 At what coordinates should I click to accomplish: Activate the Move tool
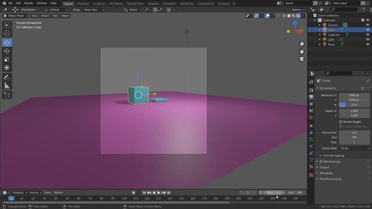click(x=7, y=42)
